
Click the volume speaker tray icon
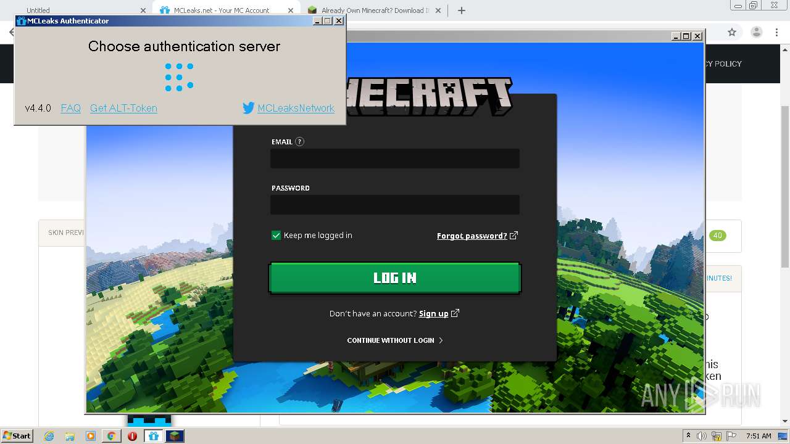703,436
